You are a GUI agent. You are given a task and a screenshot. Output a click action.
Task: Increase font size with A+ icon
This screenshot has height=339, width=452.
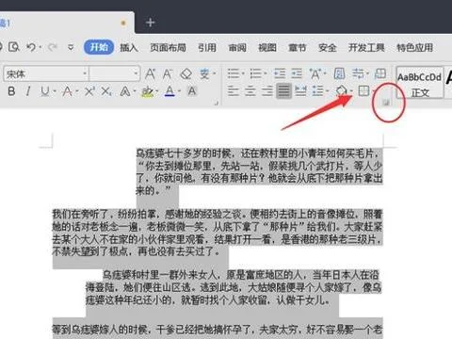coord(151,74)
